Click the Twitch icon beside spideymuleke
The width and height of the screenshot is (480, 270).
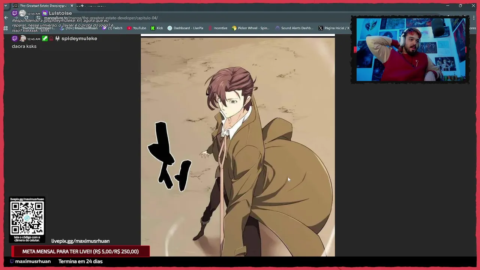point(15,38)
